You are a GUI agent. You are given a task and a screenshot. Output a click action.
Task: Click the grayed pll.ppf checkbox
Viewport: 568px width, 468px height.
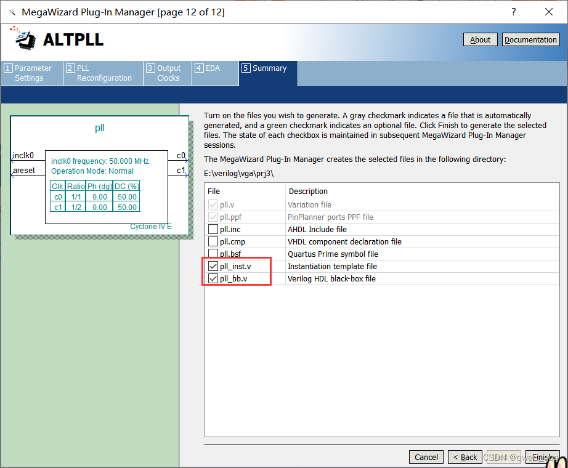tap(213, 217)
